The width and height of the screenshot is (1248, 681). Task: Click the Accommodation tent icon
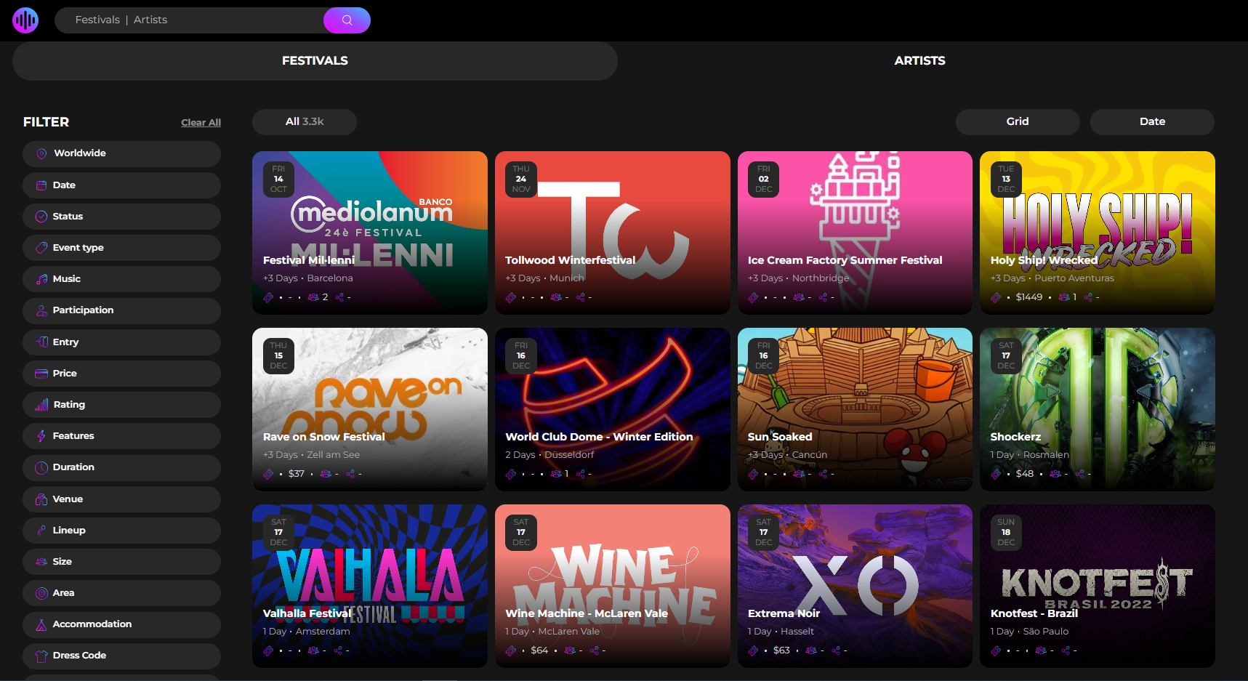[x=41, y=624]
